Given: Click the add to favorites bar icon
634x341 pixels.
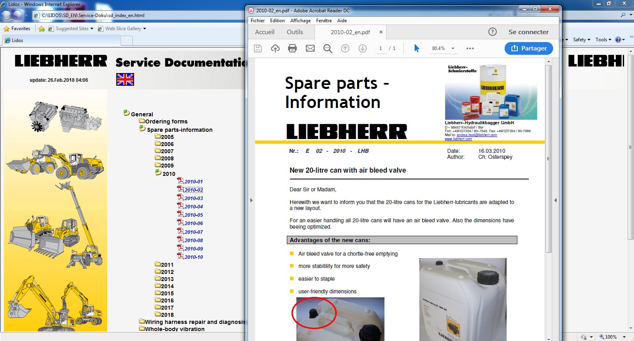Looking at the screenshot, I should tap(42, 29).
